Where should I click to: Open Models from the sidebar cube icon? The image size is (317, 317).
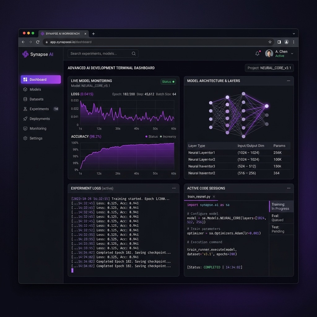tap(25, 89)
